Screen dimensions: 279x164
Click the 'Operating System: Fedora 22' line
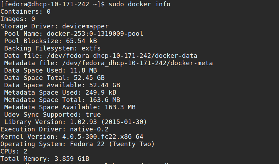pos(77,144)
